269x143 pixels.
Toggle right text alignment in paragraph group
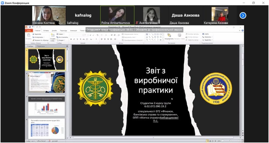click(x=108, y=39)
